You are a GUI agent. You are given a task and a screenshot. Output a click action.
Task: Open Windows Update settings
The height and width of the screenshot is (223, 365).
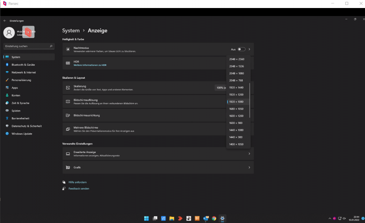29,134
